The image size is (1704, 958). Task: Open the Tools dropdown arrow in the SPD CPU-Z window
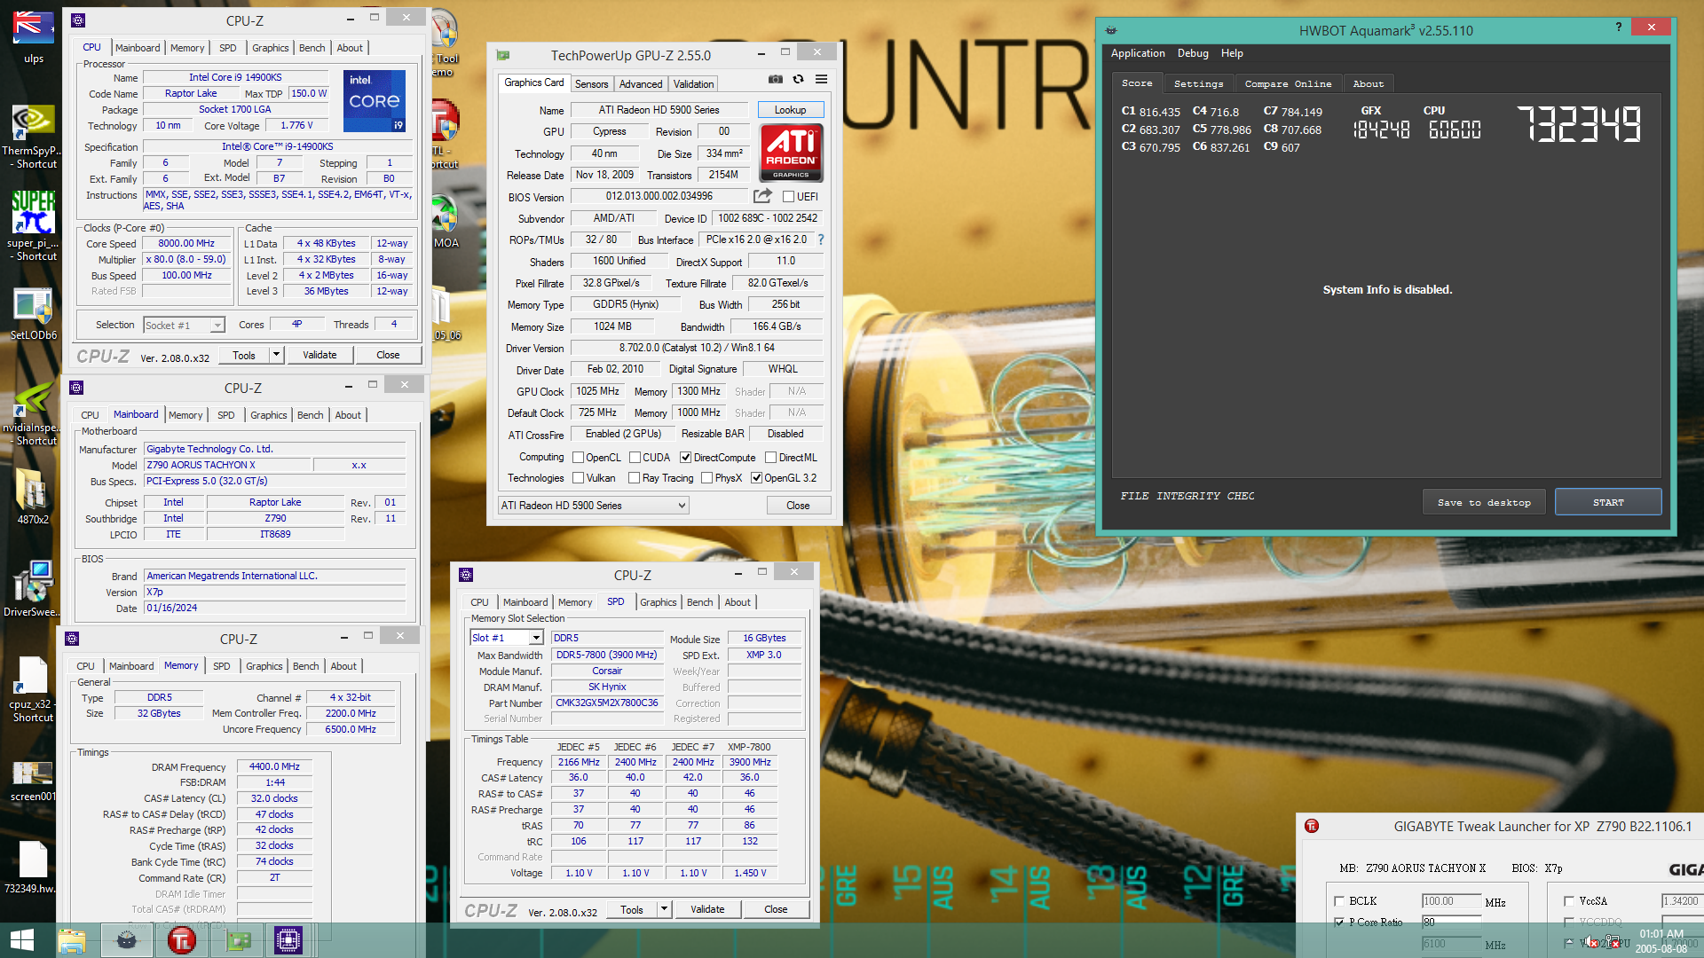[664, 909]
